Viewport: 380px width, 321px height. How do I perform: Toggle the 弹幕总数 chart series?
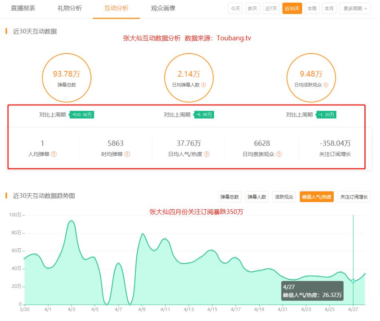(230, 196)
